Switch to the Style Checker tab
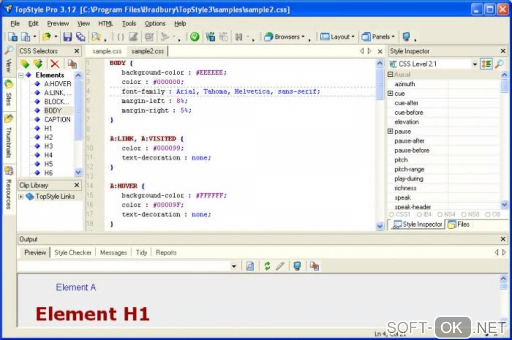 (x=73, y=253)
